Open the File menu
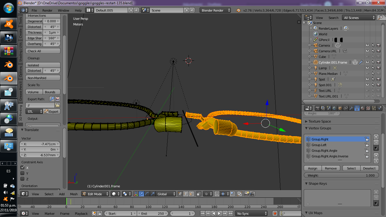This screenshot has width=386, height=217. 34,10
